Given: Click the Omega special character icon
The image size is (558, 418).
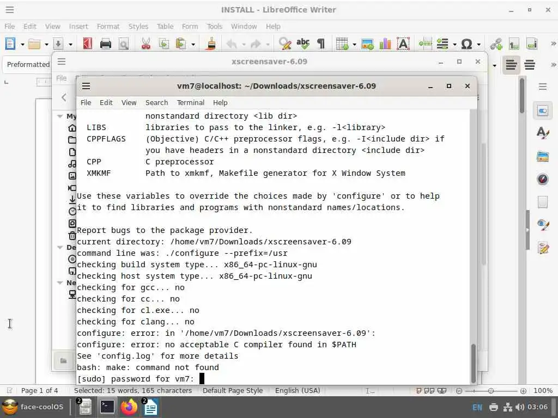Looking at the screenshot, I should pos(466,44).
